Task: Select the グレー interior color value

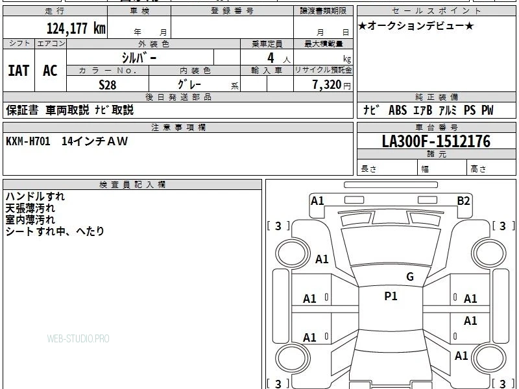Action: pyautogui.click(x=189, y=84)
